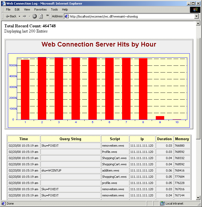Viewport: 202px width, 207px height.
Task: Open the Forward button history dropdown
Action: (29, 16)
